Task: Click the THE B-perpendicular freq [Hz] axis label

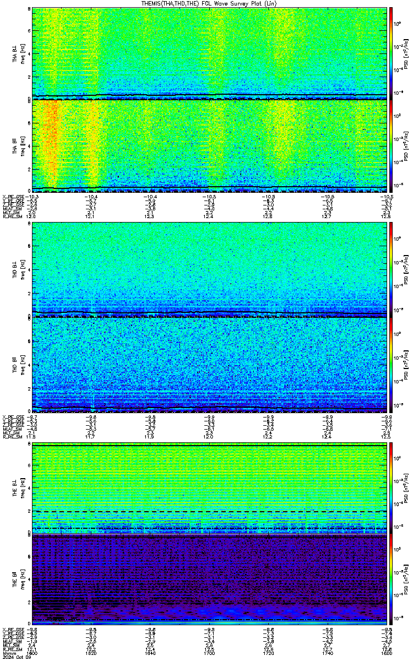Action: (x=23, y=489)
